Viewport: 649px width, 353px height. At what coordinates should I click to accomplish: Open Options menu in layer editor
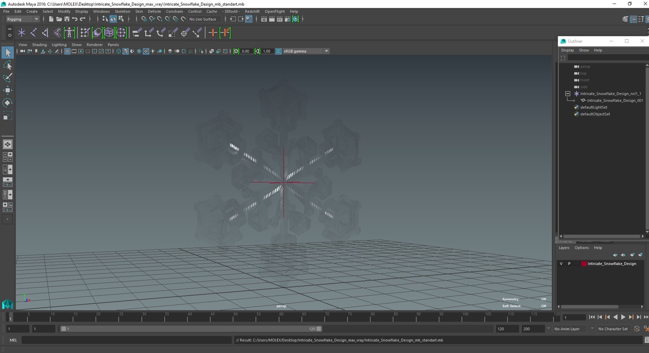pyautogui.click(x=581, y=248)
